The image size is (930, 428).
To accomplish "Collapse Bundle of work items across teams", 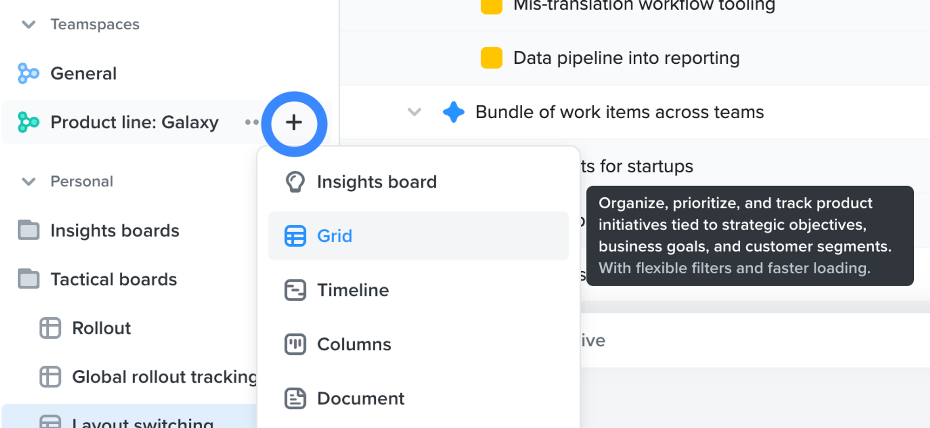I will tap(414, 112).
